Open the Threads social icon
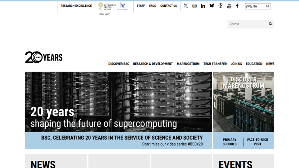 click(221, 6)
